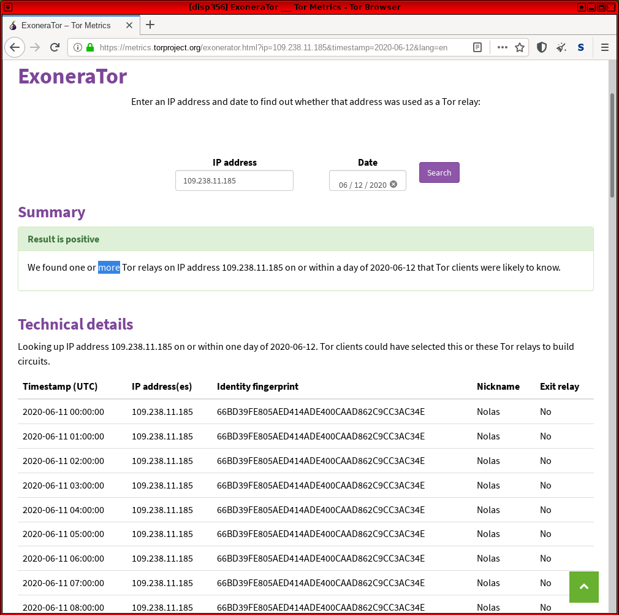Open the Firefox hamburger menu
This screenshot has width=619, height=615.
(605, 47)
